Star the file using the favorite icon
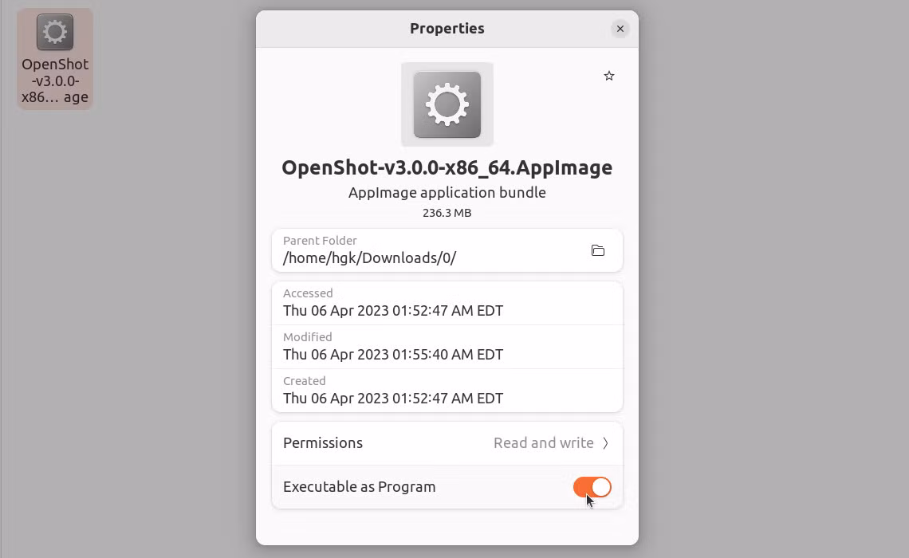The image size is (909, 558). coord(608,76)
